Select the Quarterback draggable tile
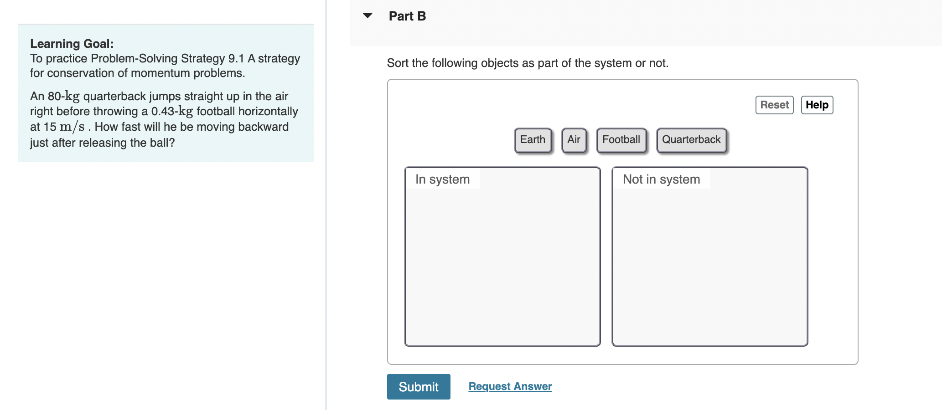The image size is (942, 410). tap(691, 139)
